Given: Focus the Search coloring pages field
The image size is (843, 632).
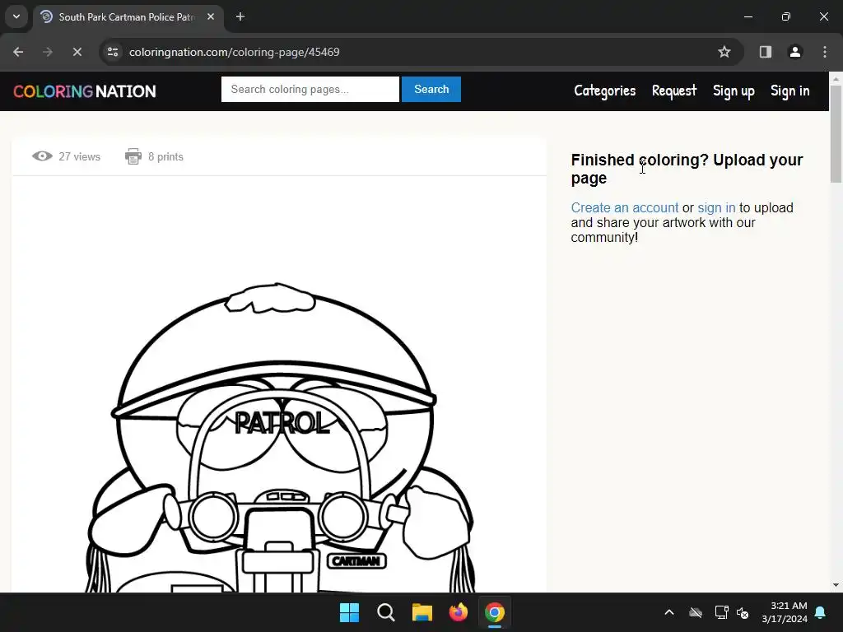Looking at the screenshot, I should pyautogui.click(x=310, y=89).
